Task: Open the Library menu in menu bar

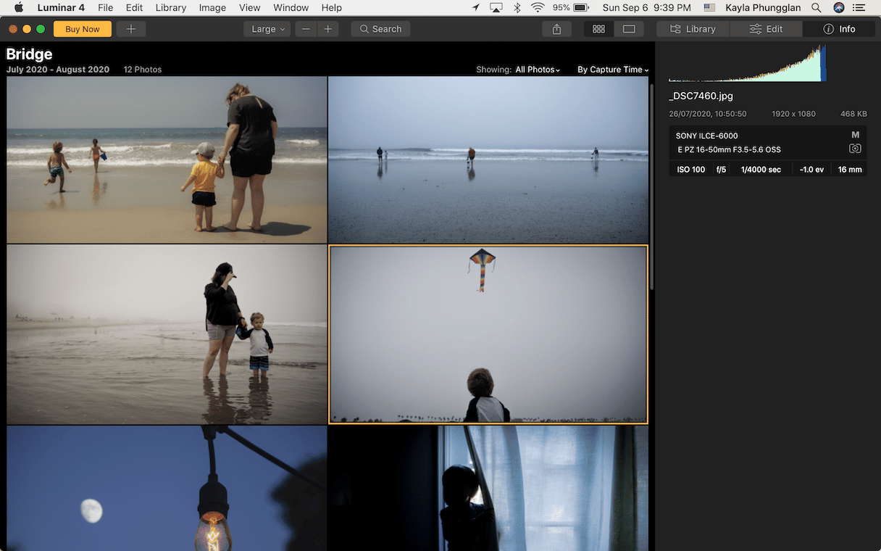Action: coord(170,8)
